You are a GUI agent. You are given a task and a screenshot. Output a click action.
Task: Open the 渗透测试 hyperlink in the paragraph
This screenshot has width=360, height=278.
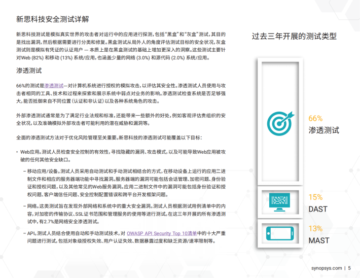[x=54, y=86]
